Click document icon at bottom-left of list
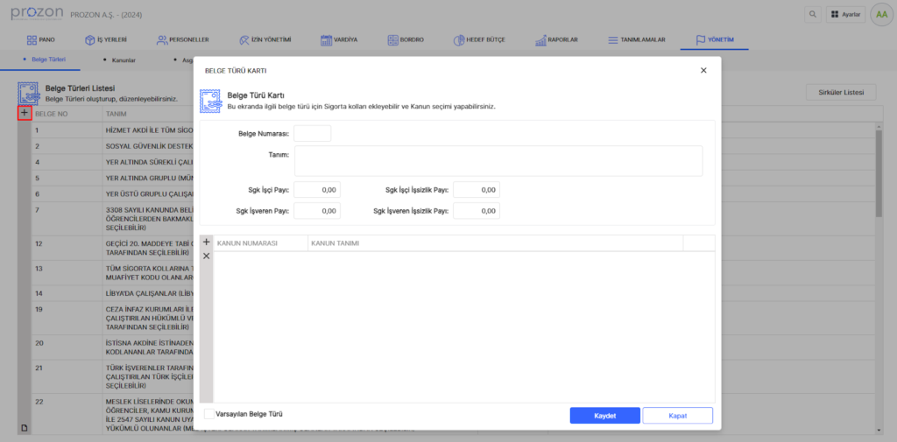 25,427
